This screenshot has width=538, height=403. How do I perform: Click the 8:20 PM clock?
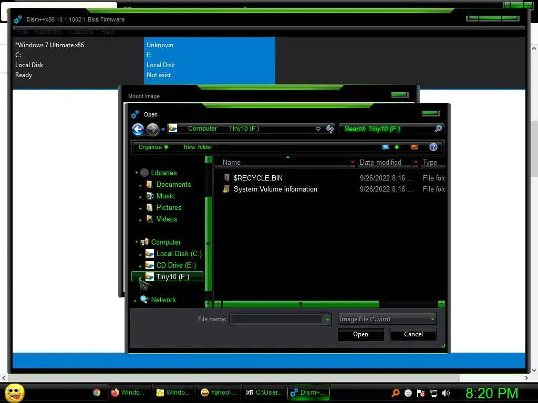(x=492, y=394)
